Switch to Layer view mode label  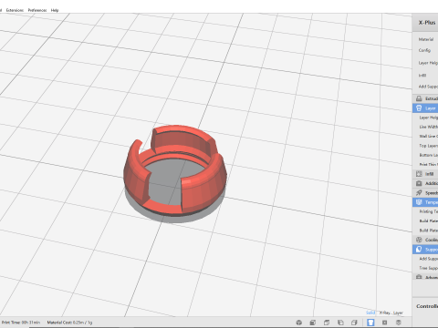point(398,313)
